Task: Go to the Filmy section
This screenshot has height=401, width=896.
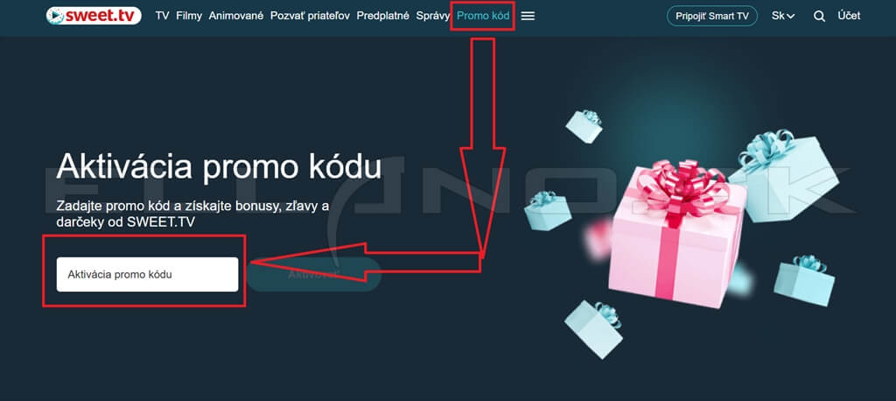Action: (x=189, y=16)
